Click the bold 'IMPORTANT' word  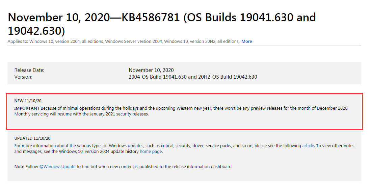click(27, 108)
